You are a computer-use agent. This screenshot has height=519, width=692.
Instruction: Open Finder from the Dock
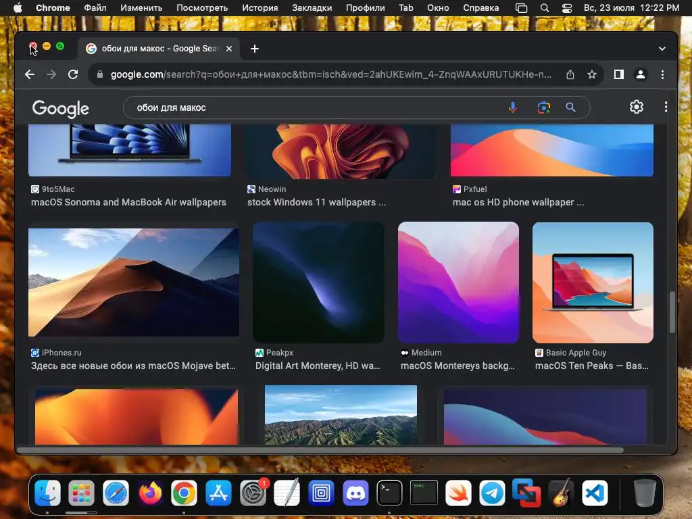47,493
